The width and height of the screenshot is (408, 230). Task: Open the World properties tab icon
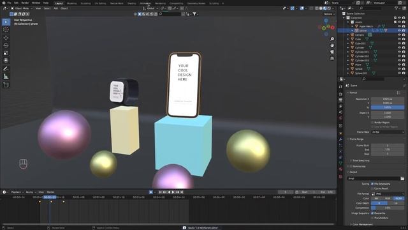(x=340, y=118)
